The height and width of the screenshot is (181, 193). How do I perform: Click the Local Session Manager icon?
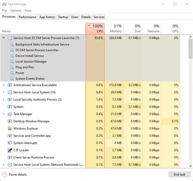[12, 62]
